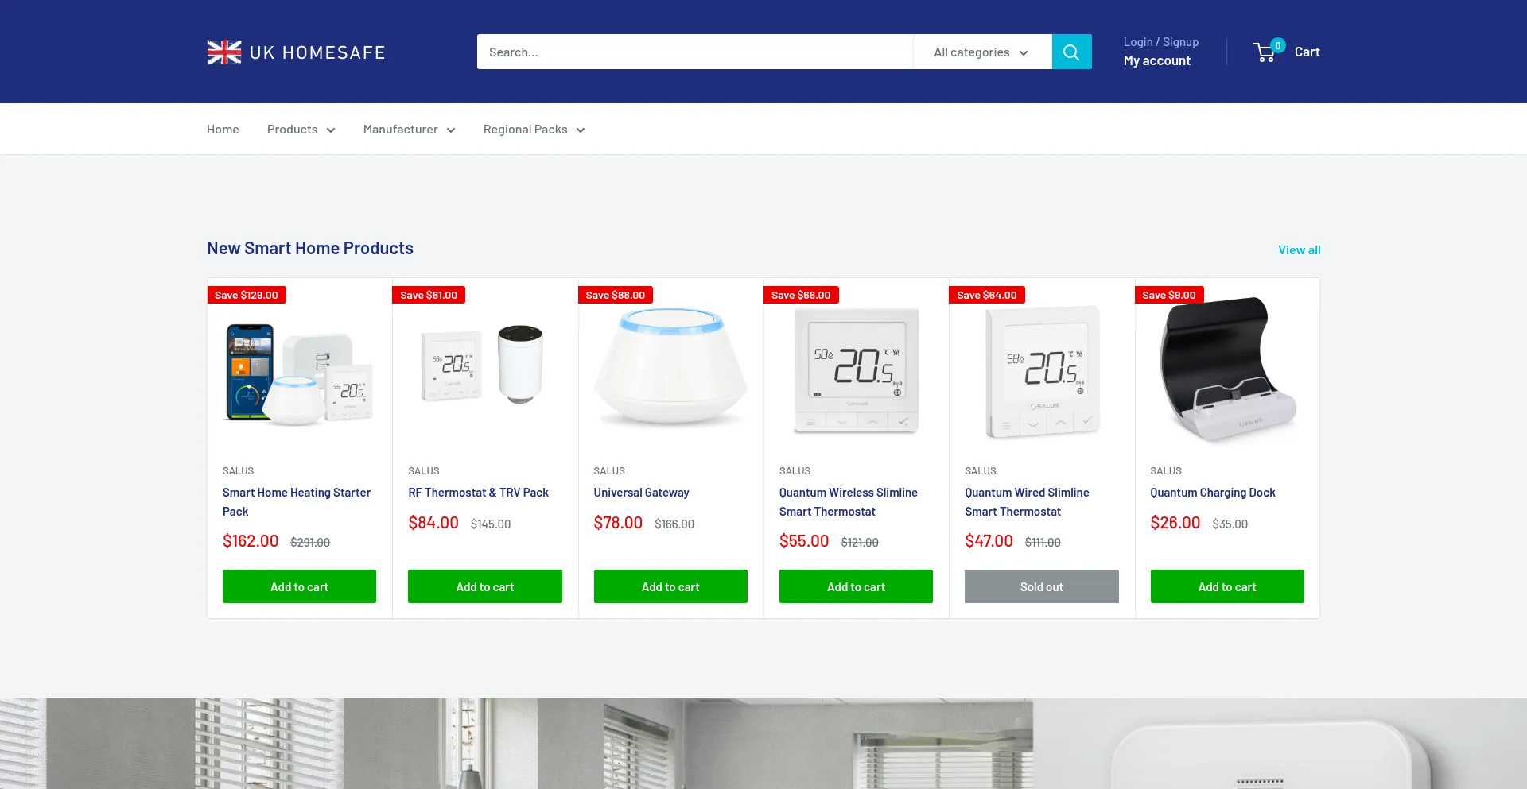This screenshot has height=789, width=1527.
Task: Open My account link
Action: 1157,60
